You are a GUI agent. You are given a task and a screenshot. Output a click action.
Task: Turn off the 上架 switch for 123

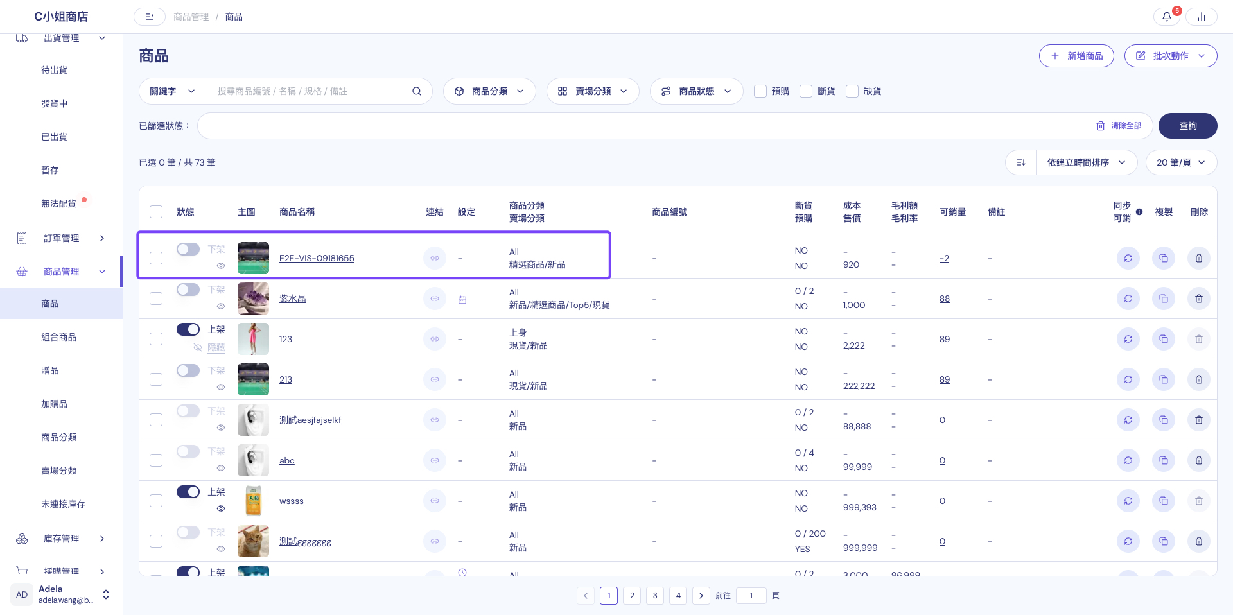[x=188, y=329]
